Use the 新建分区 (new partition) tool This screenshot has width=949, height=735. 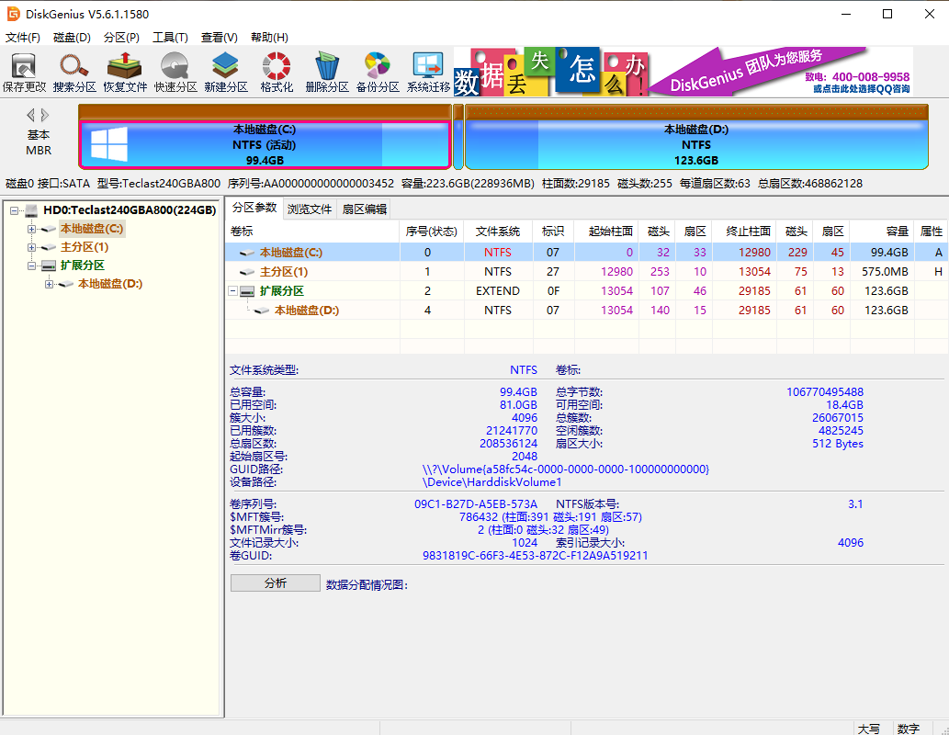tap(224, 70)
